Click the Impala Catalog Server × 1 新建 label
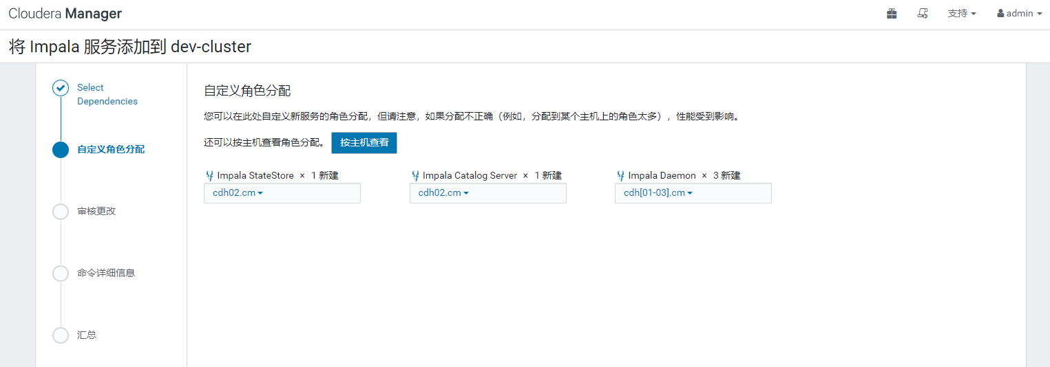This screenshot has width=1050, height=367. (x=492, y=176)
